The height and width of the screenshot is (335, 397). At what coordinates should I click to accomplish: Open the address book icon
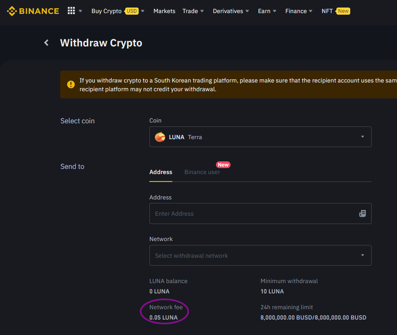point(362,213)
